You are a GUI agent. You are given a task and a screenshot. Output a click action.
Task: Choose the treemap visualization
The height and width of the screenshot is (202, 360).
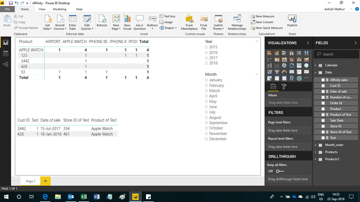[x=299, y=65]
